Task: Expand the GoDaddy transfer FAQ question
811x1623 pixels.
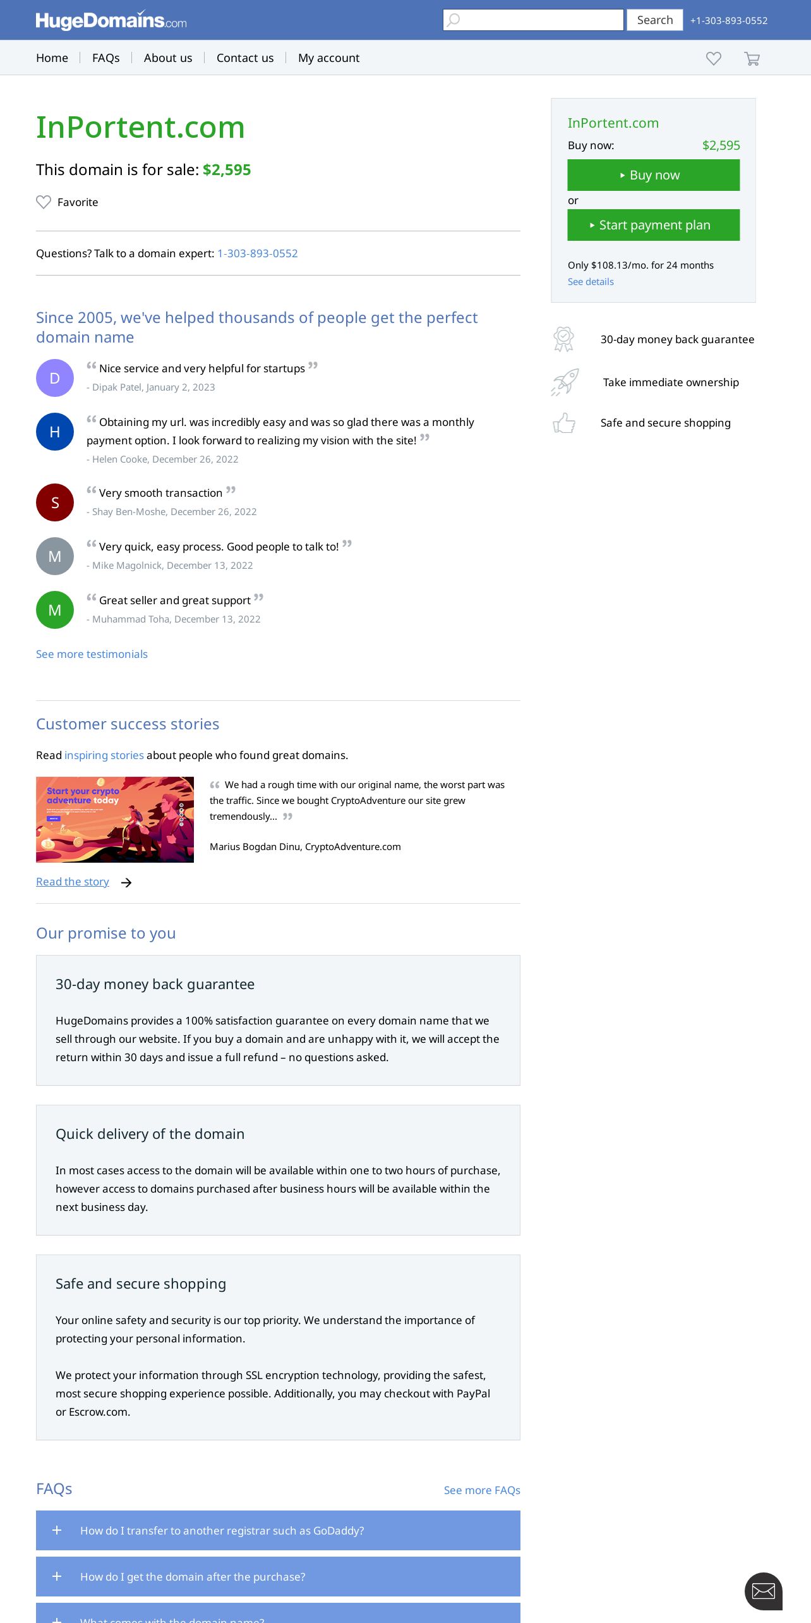Action: click(278, 1530)
